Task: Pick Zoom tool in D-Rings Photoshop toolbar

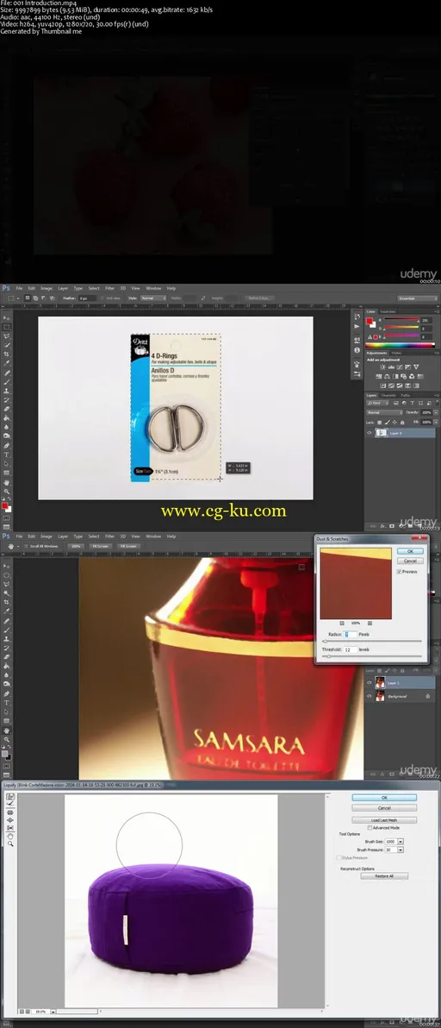Action: (x=7, y=491)
